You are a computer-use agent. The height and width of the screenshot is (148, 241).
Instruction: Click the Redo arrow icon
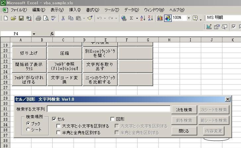click(111, 18)
